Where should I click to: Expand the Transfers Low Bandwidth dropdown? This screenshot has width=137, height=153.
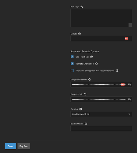(101, 114)
